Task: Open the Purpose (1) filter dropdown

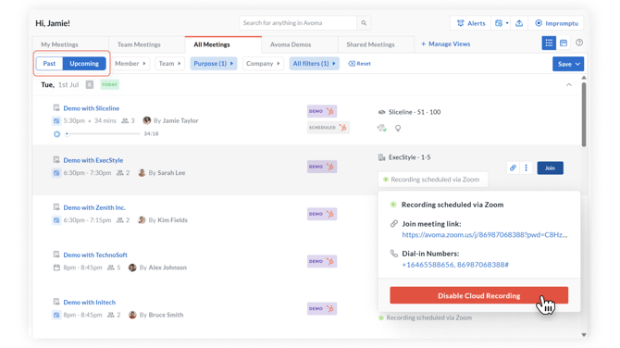Action: click(x=214, y=63)
